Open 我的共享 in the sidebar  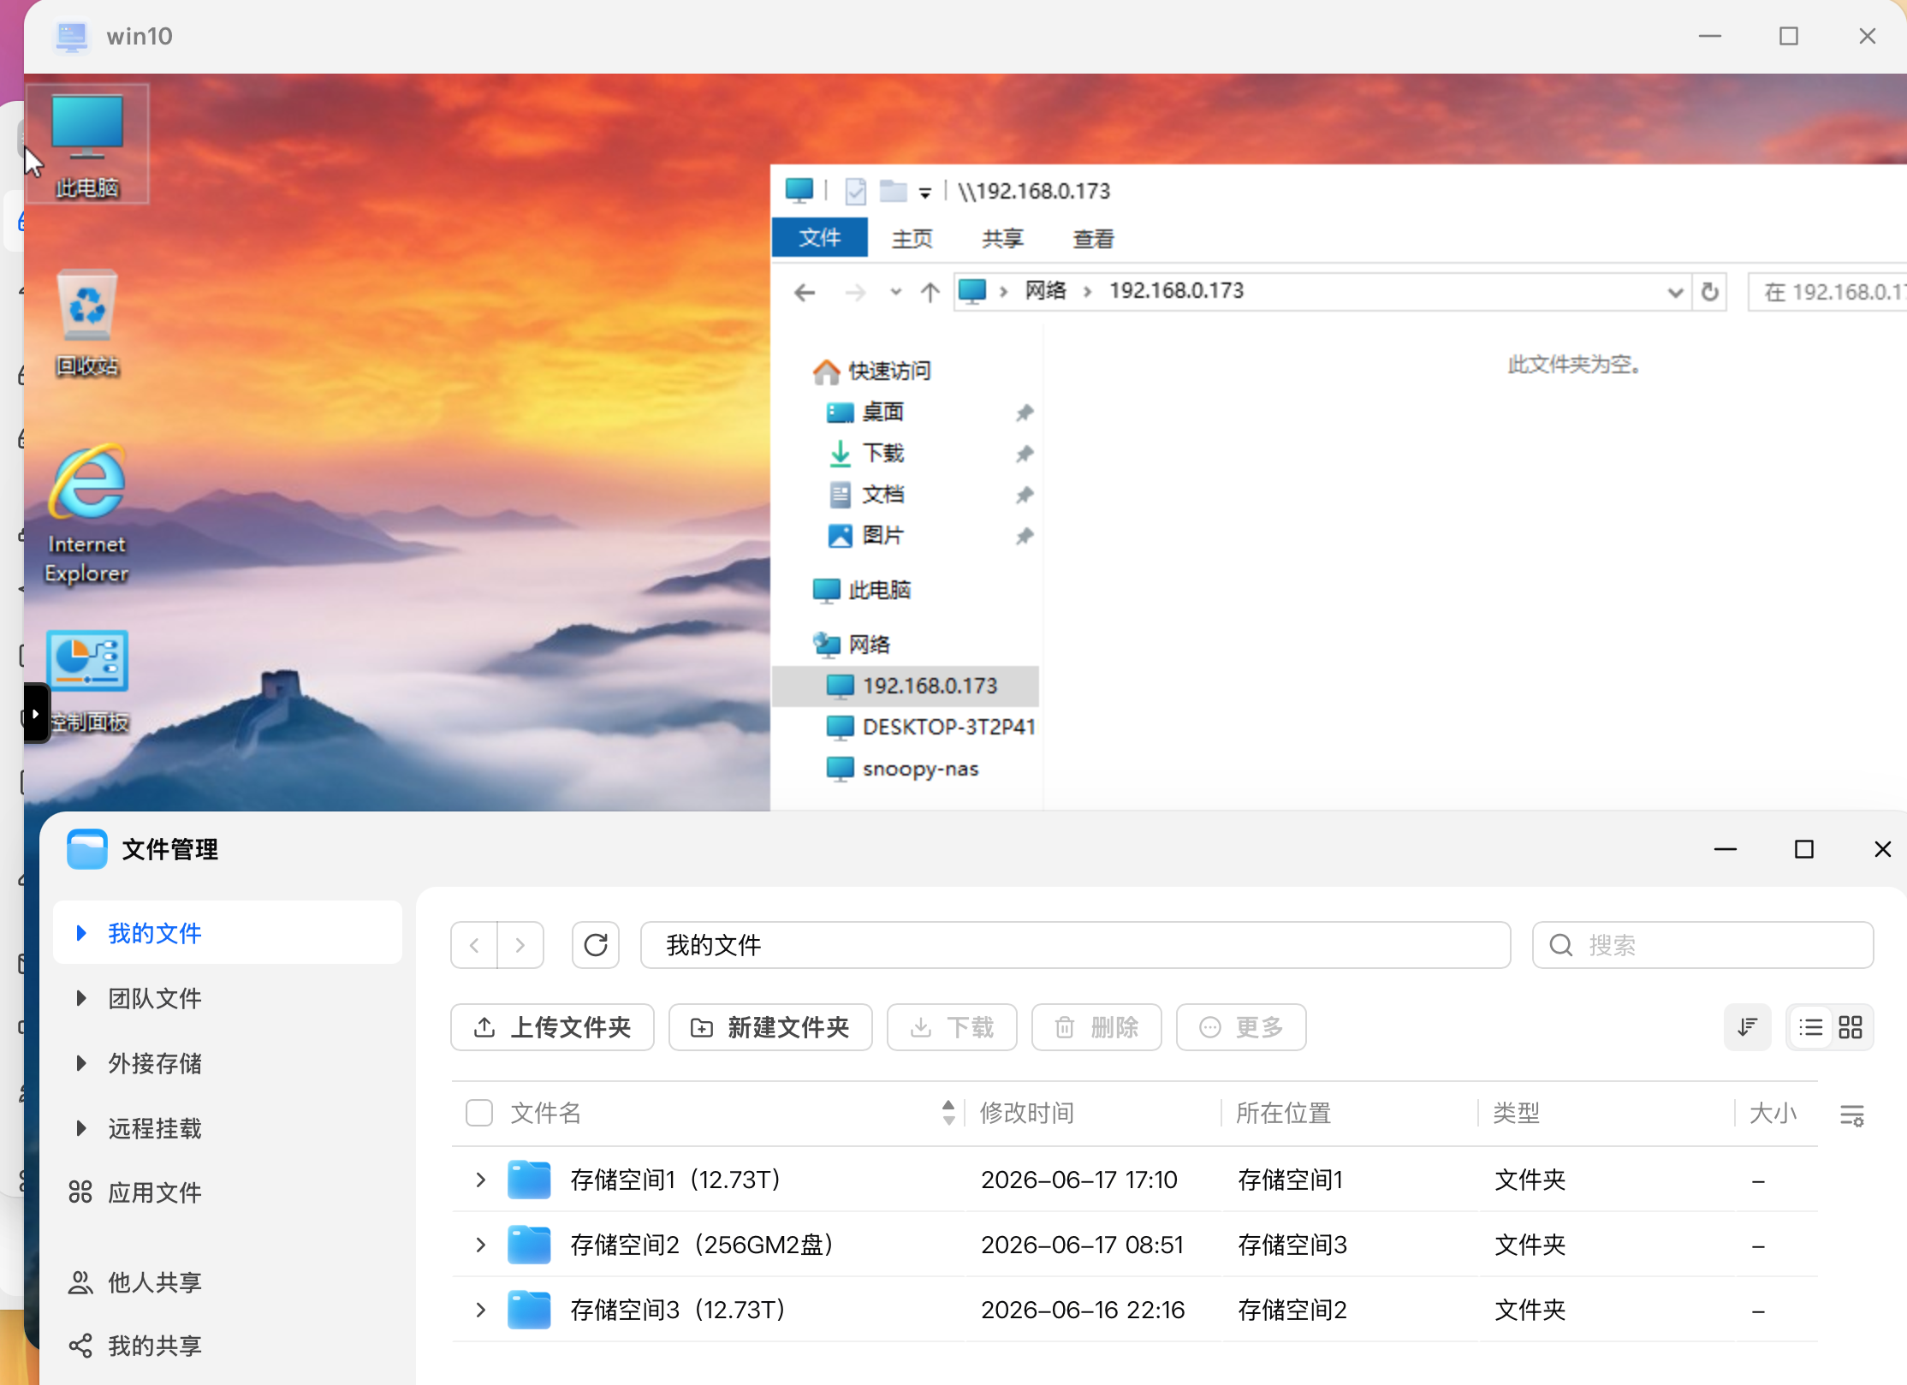tap(137, 1346)
